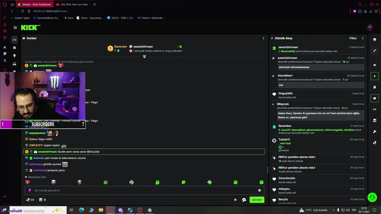Screen dimensions: 381x214
Task: Click sessizbirinsan in the leaderboard header
Action: (143, 47)
